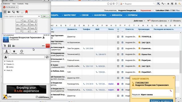The height and width of the screenshot is (102, 182).
Task: Collapse the Family (0) group
Action: [x=5, y=61]
